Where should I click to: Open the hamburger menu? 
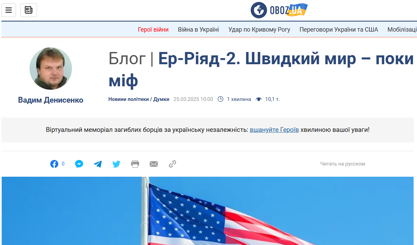(x=8, y=10)
